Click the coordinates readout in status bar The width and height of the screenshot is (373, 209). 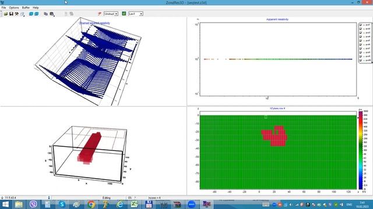point(10,197)
